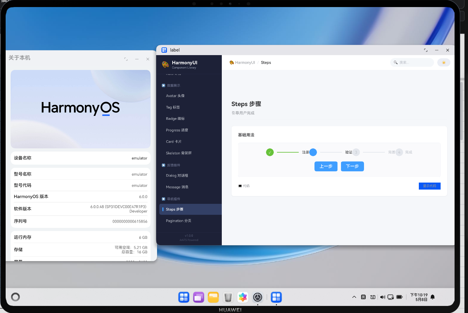The width and height of the screenshot is (468, 313).
Task: Open notifications with the bell icon
Action: click(432, 297)
